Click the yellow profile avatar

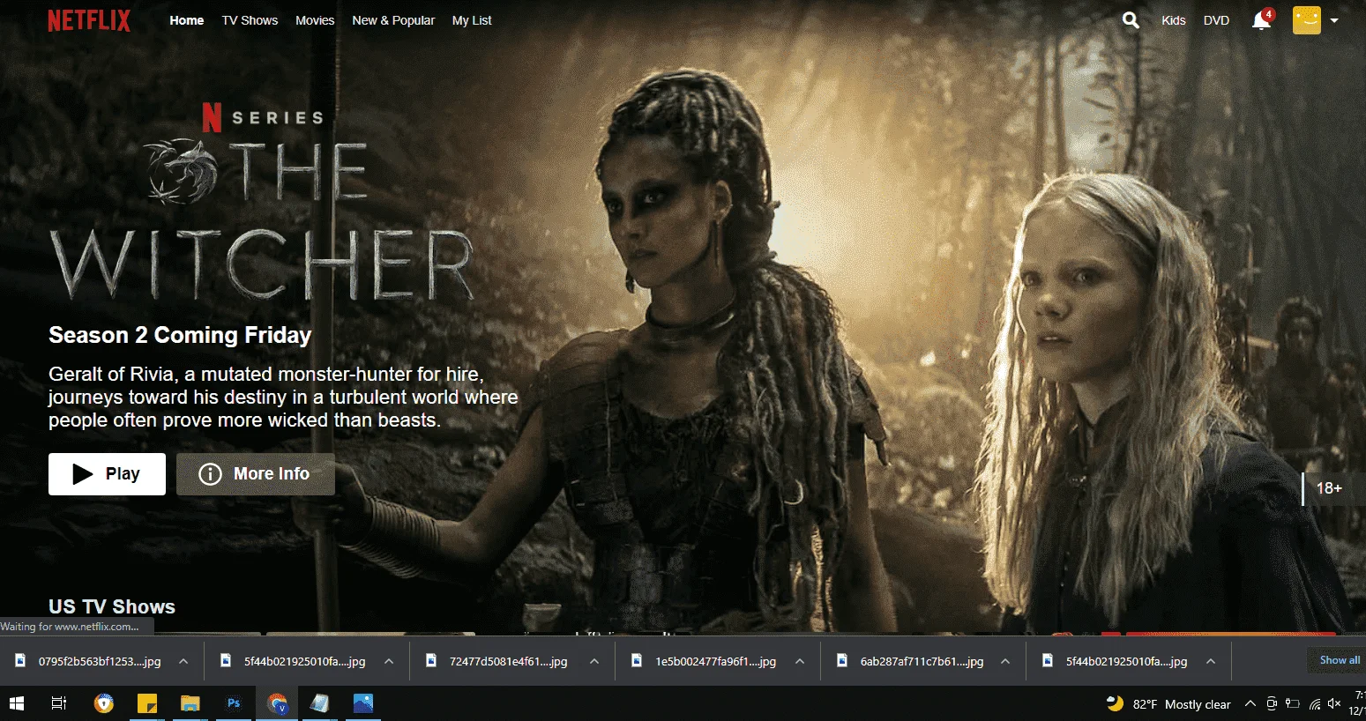(1307, 20)
